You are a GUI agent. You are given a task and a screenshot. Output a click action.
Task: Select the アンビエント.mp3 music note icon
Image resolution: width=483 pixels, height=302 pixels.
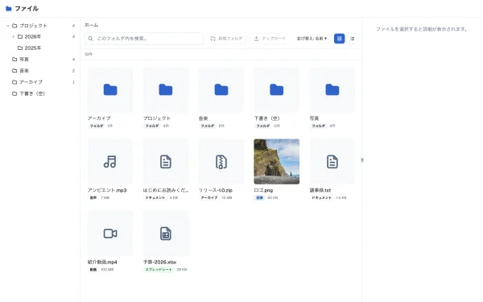(110, 162)
